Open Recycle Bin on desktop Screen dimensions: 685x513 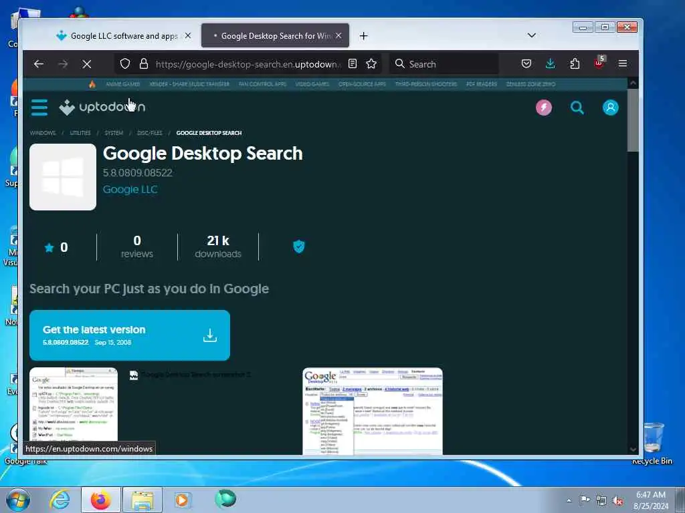[x=653, y=443]
